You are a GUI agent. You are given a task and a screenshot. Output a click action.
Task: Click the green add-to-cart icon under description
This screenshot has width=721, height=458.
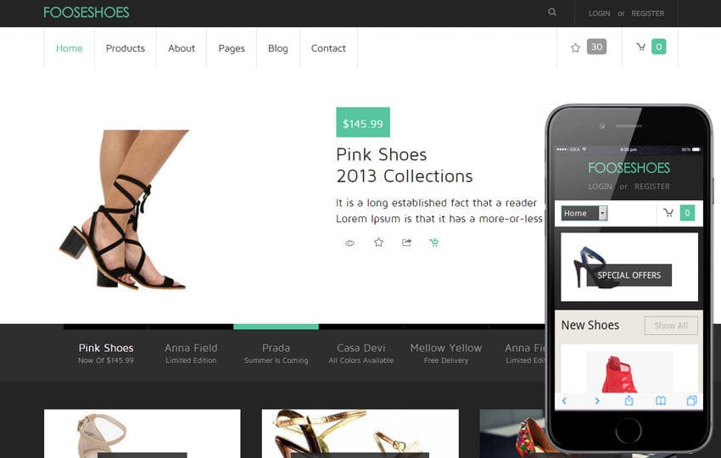pyautogui.click(x=434, y=243)
